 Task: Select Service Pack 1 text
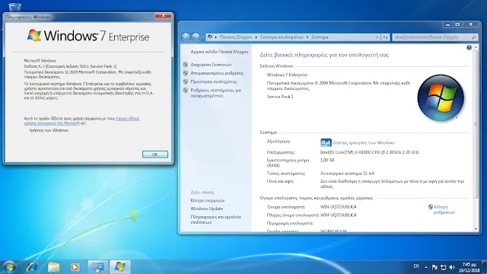coord(280,97)
